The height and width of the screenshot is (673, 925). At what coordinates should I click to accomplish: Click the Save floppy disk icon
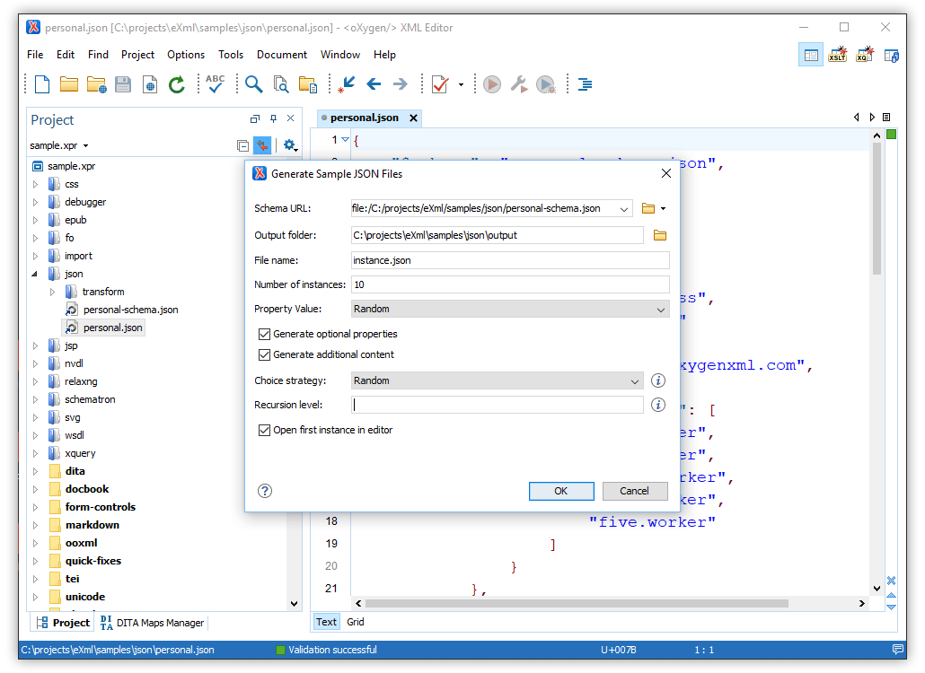point(123,84)
